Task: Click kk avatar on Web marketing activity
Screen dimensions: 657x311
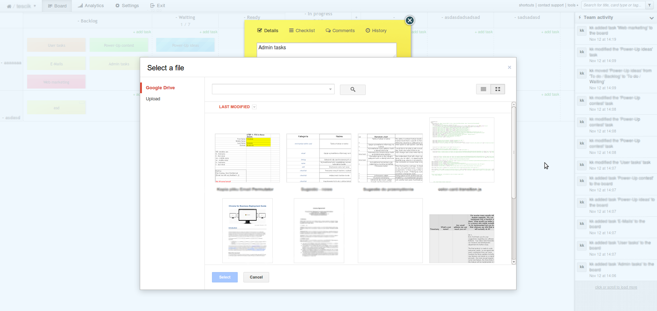Action: 582,31
